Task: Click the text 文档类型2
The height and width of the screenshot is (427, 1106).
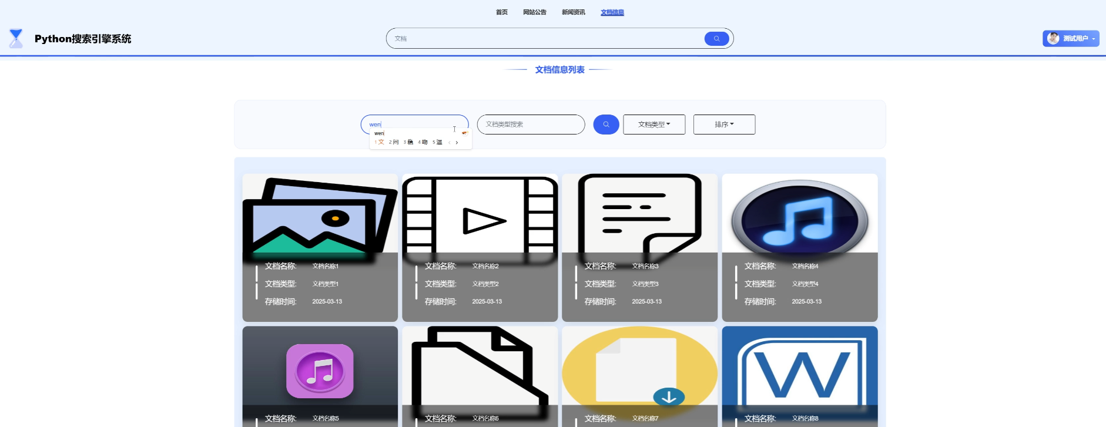Action: pos(485,284)
